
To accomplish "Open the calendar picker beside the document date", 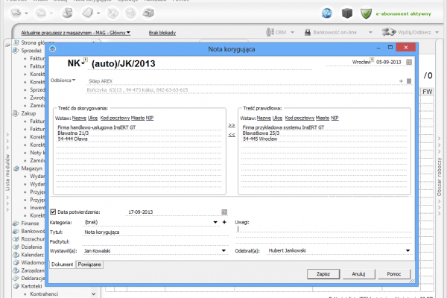I will click(x=408, y=61).
